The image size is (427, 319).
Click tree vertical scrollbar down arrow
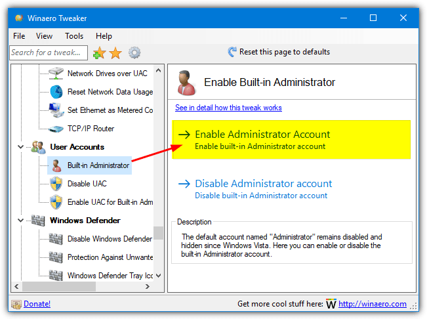point(159,276)
